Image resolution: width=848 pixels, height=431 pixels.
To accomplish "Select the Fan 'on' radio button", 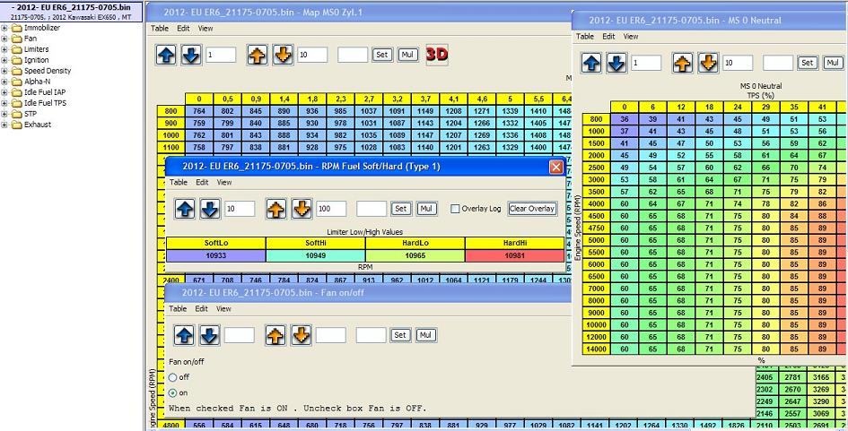I will pos(173,392).
